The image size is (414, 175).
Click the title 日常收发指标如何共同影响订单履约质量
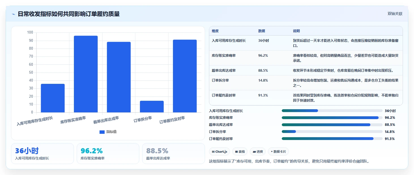point(69,14)
